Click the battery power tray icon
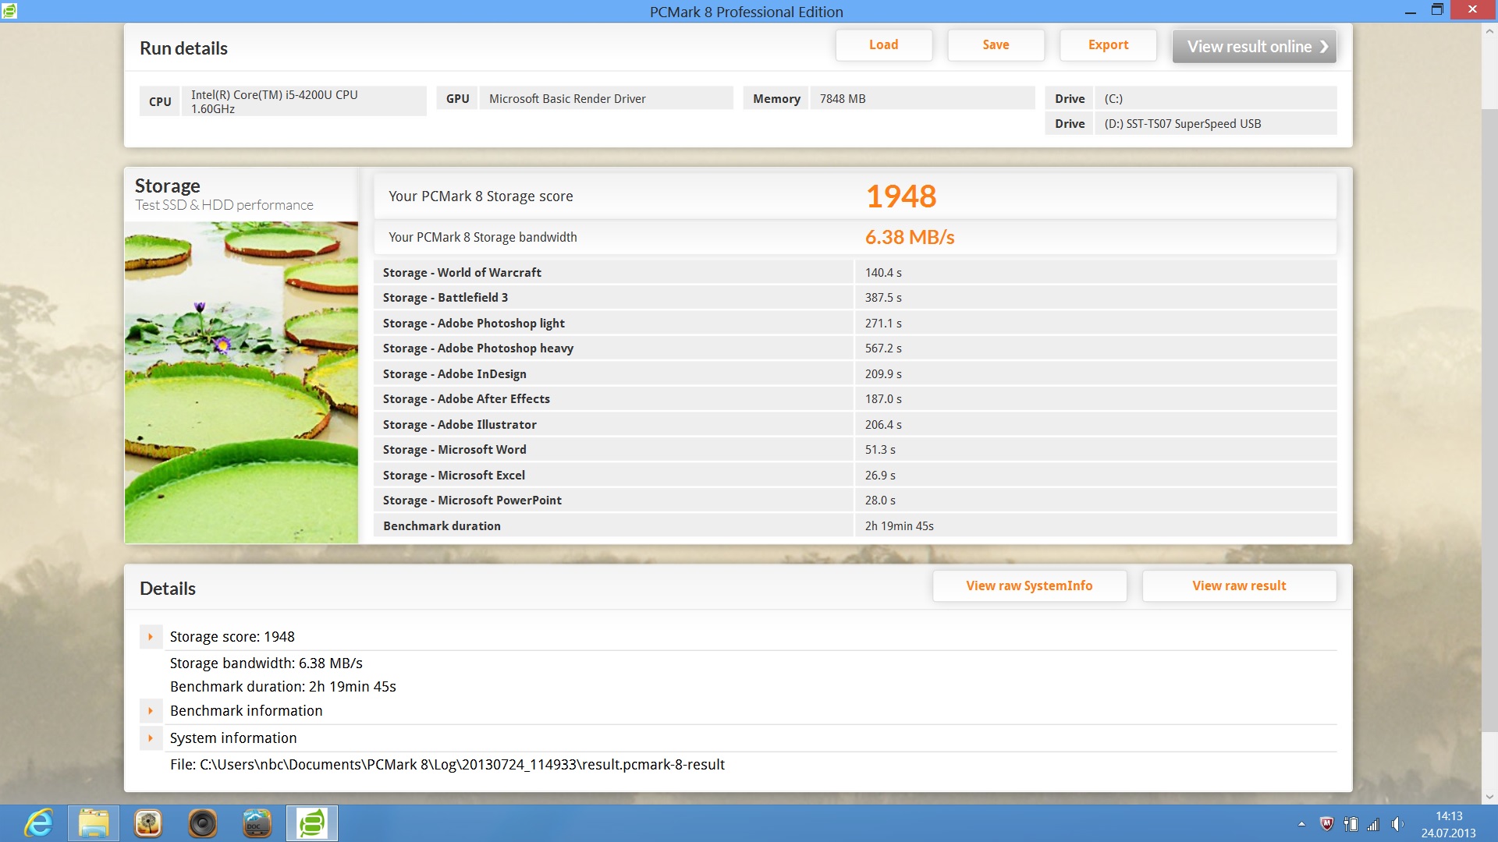The image size is (1498, 842). pos(1351,824)
